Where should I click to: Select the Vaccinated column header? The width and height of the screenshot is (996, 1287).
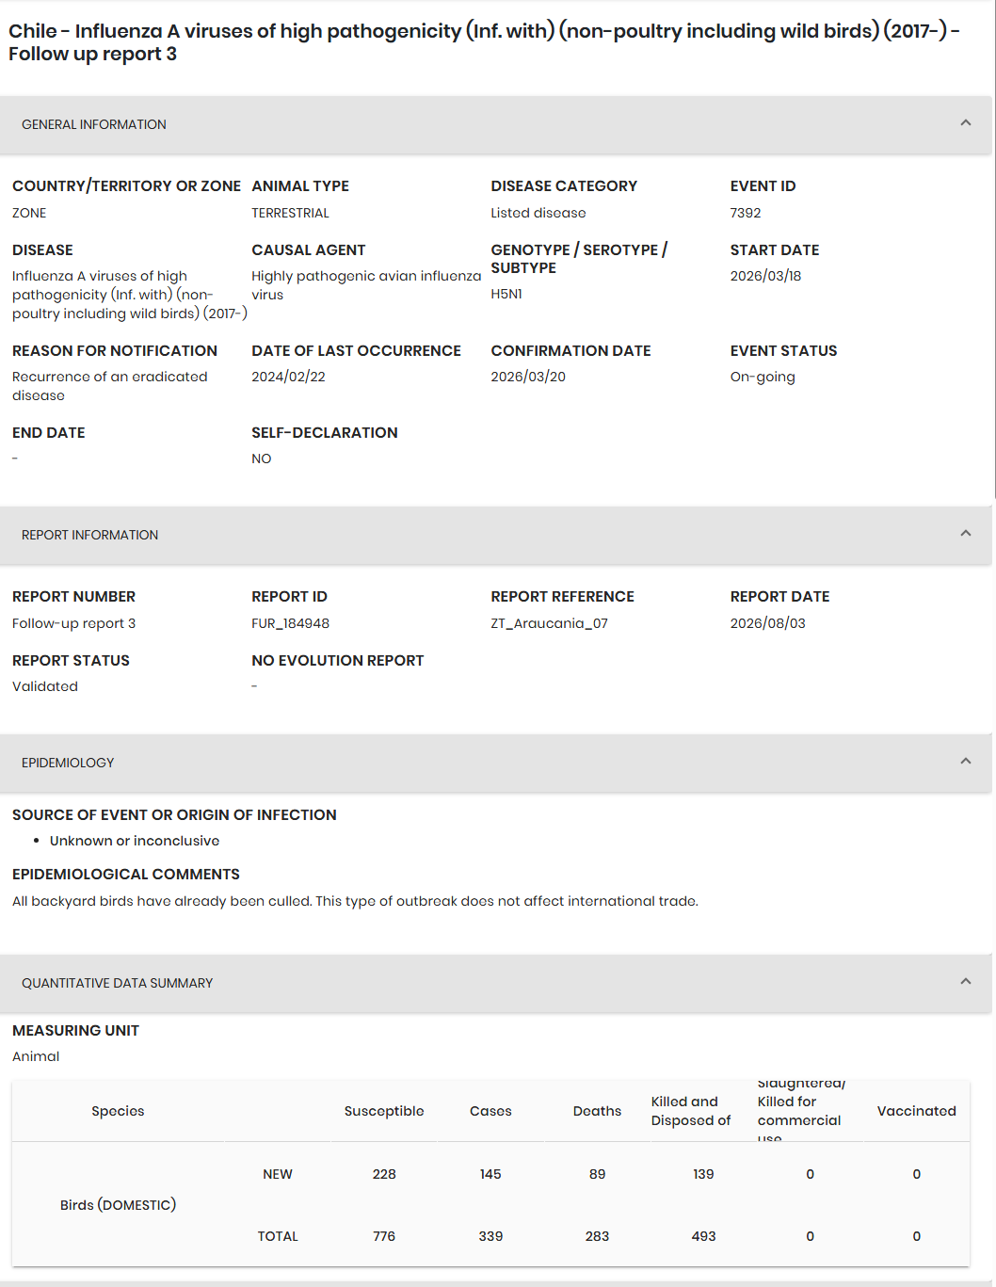pyautogui.click(x=916, y=1111)
